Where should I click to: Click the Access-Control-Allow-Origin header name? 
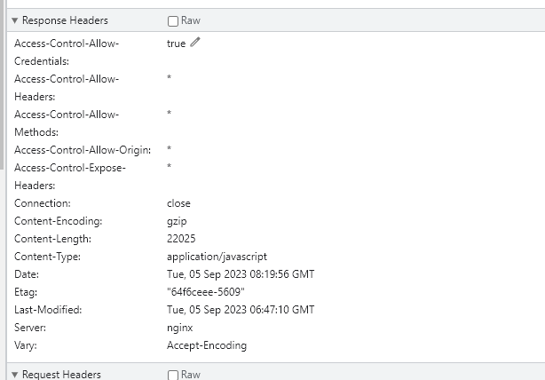click(x=83, y=149)
